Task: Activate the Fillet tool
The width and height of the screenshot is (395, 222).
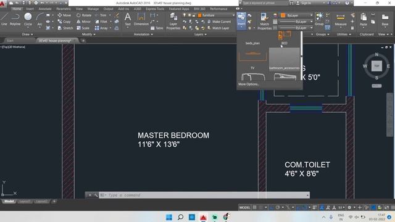Action: coord(101,22)
